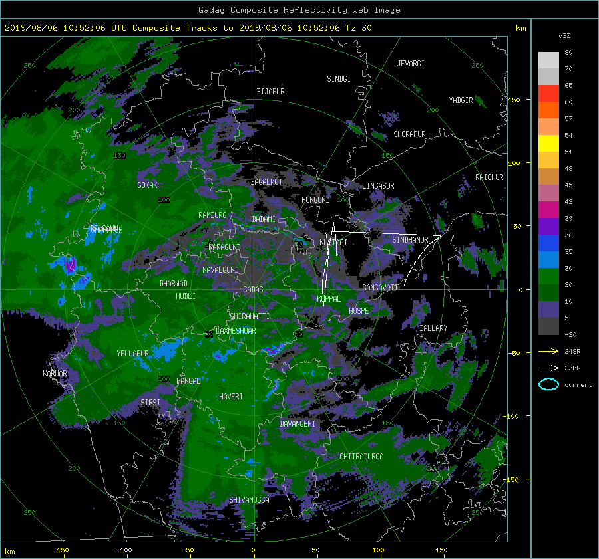
Task: Click the LINGASUR city label
Action: 378,186
